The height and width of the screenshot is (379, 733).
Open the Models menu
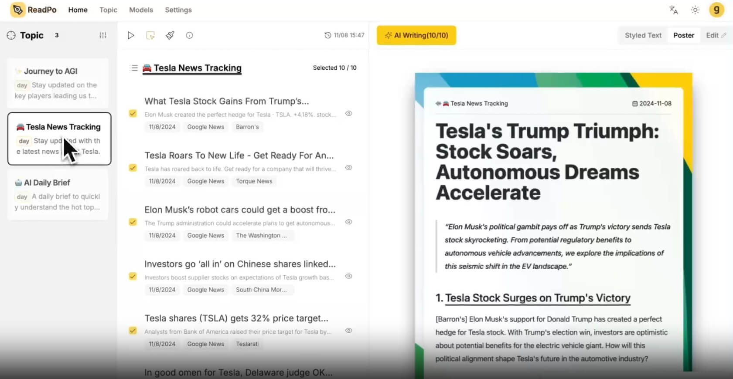tap(141, 10)
